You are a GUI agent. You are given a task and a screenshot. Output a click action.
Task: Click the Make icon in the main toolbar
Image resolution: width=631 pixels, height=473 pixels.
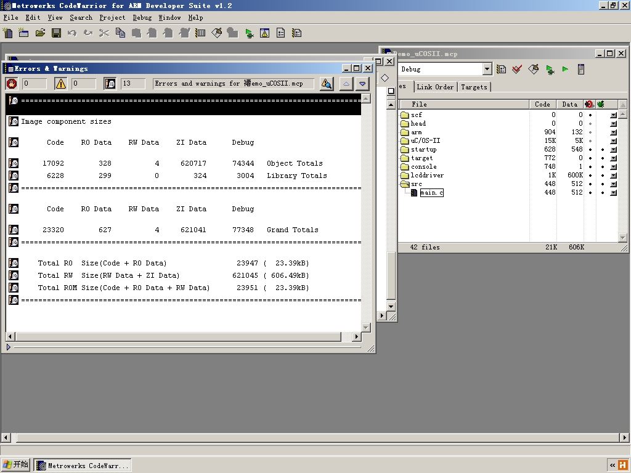216,33
